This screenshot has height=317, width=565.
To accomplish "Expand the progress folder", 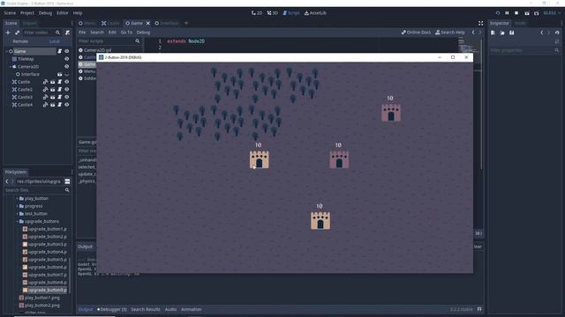I will tap(17, 206).
